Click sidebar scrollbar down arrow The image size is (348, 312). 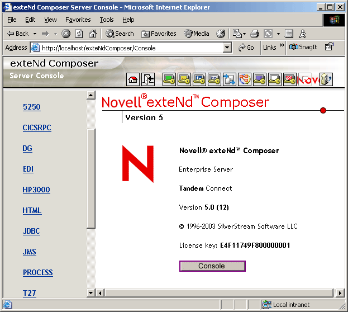(x=91, y=293)
